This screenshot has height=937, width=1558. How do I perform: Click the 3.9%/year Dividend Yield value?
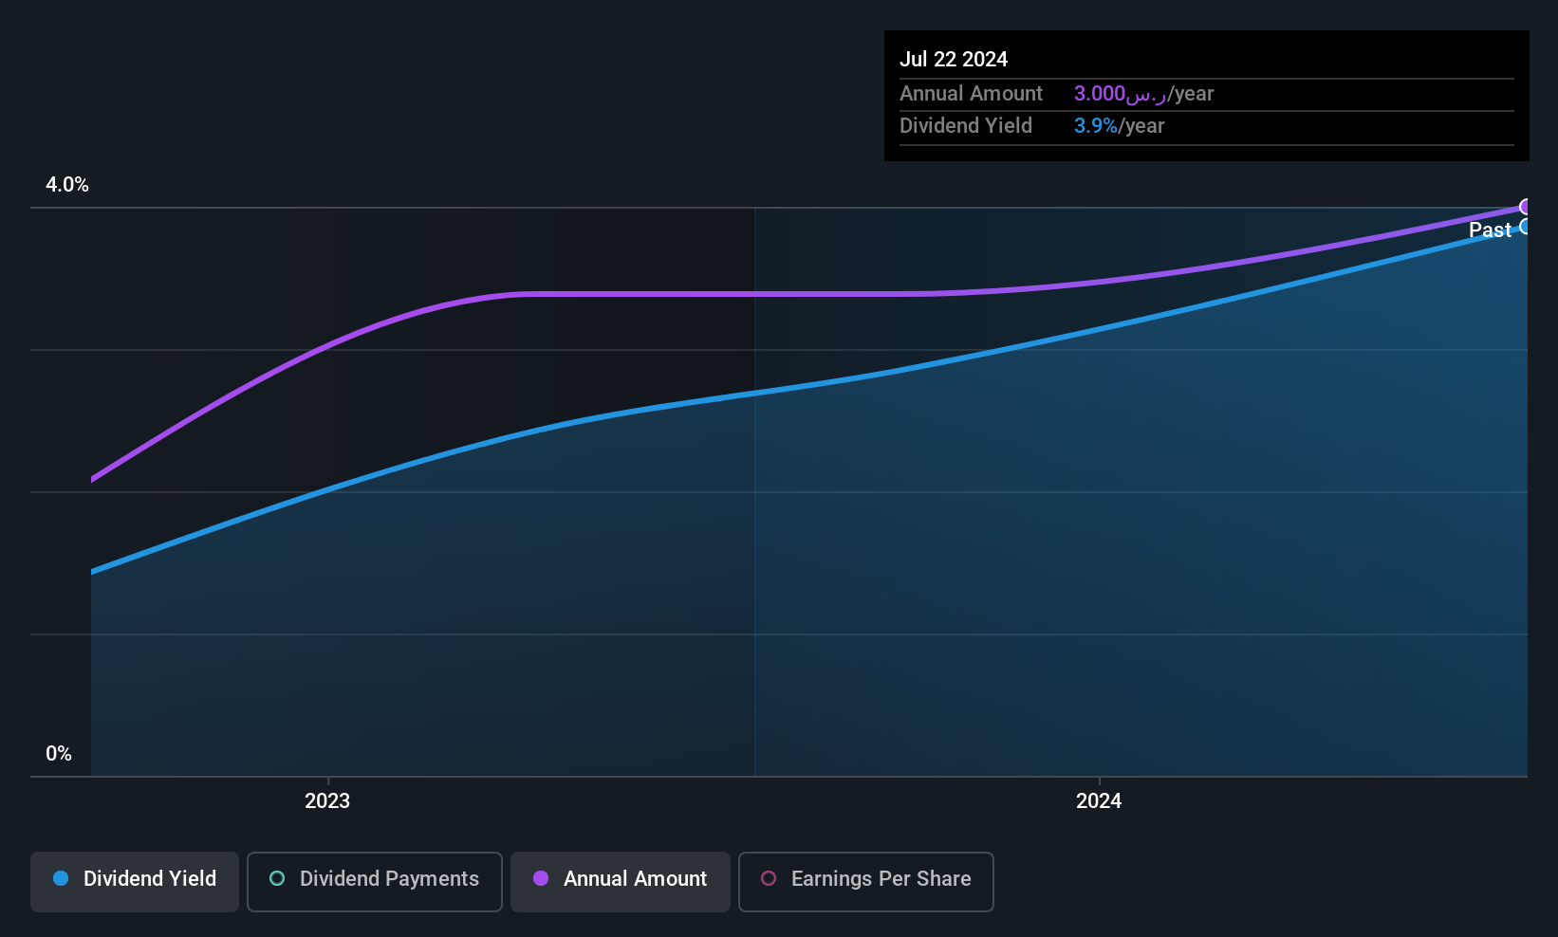(1119, 126)
